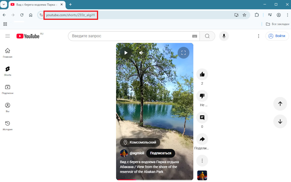Image resolution: width=291 pixels, height=182 pixels.
Task: Open Shorts in the sidebar
Action: click(x=8, y=71)
